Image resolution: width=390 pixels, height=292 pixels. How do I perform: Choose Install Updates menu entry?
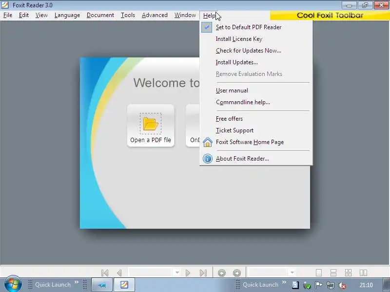[x=256, y=62]
